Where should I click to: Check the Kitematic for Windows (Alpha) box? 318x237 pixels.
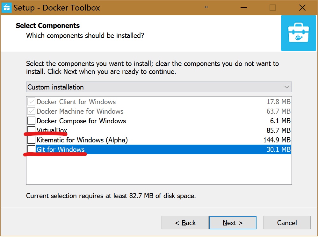click(x=31, y=140)
